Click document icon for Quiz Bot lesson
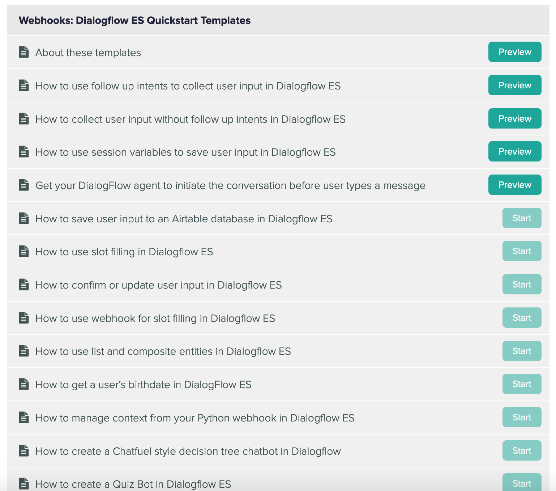Screen dimensions: 556x491 coord(24,484)
